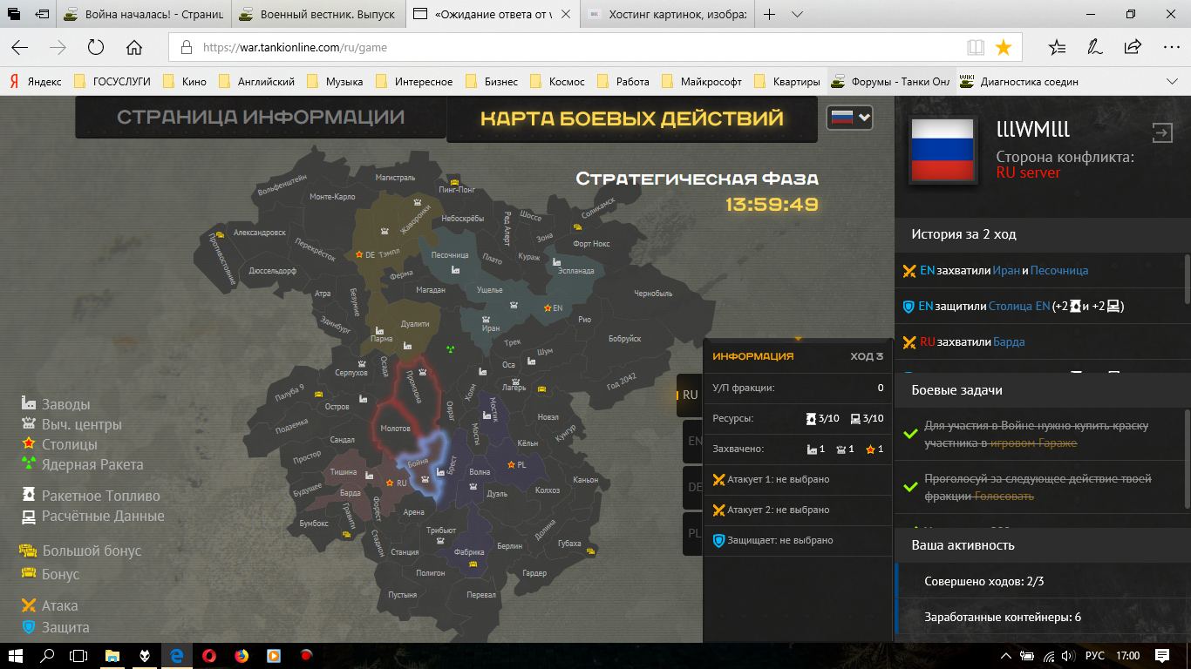1191x669 pixels.
Task: Click the PL capital star on the map
Action: click(x=511, y=465)
